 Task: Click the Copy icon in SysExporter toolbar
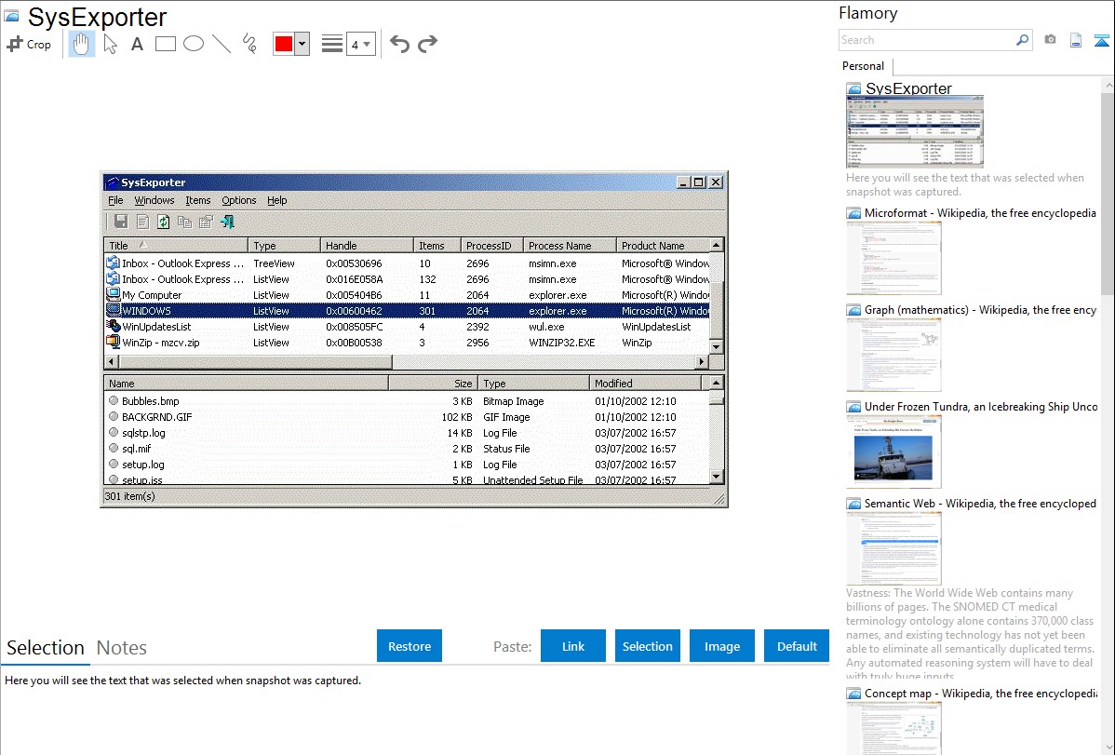[185, 222]
